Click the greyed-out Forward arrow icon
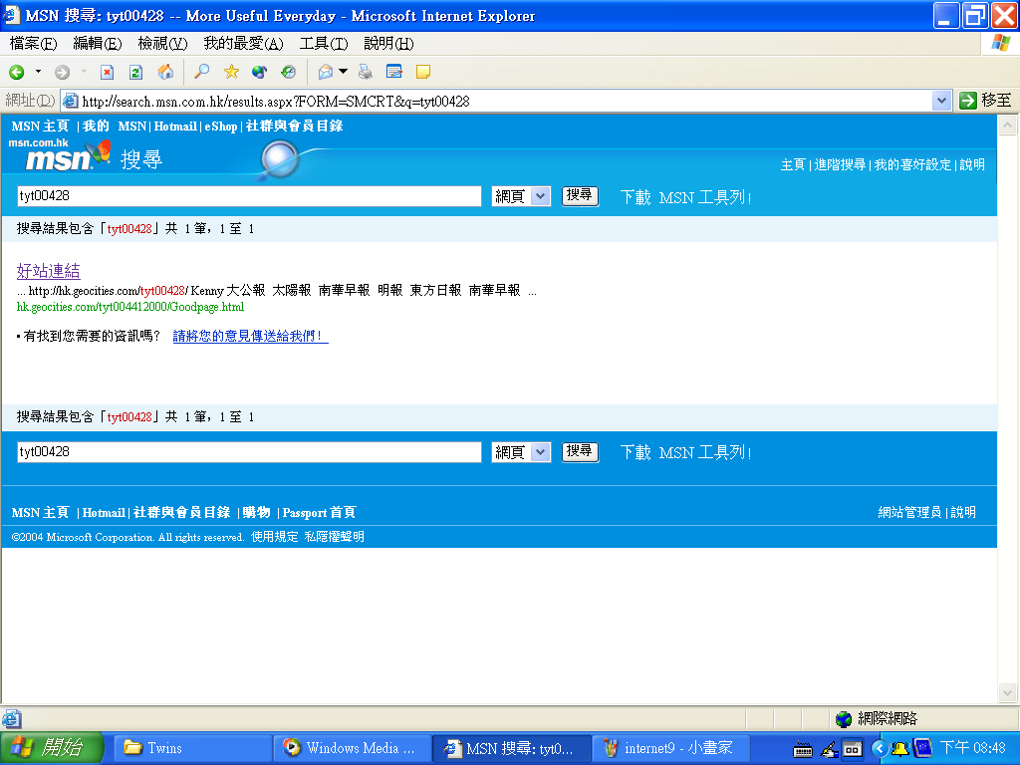Image resolution: width=1020 pixels, height=765 pixels. click(63, 72)
